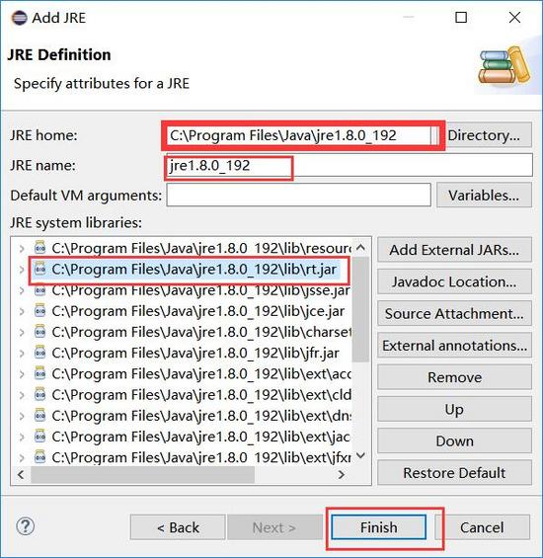Expand the jfr.jar library entry

(22, 354)
